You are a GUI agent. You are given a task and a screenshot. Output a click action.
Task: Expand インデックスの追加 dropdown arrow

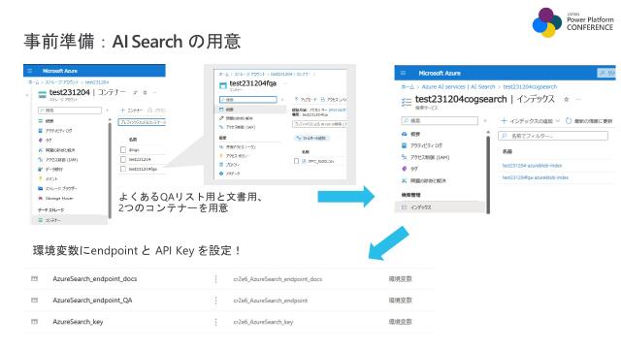pos(558,121)
